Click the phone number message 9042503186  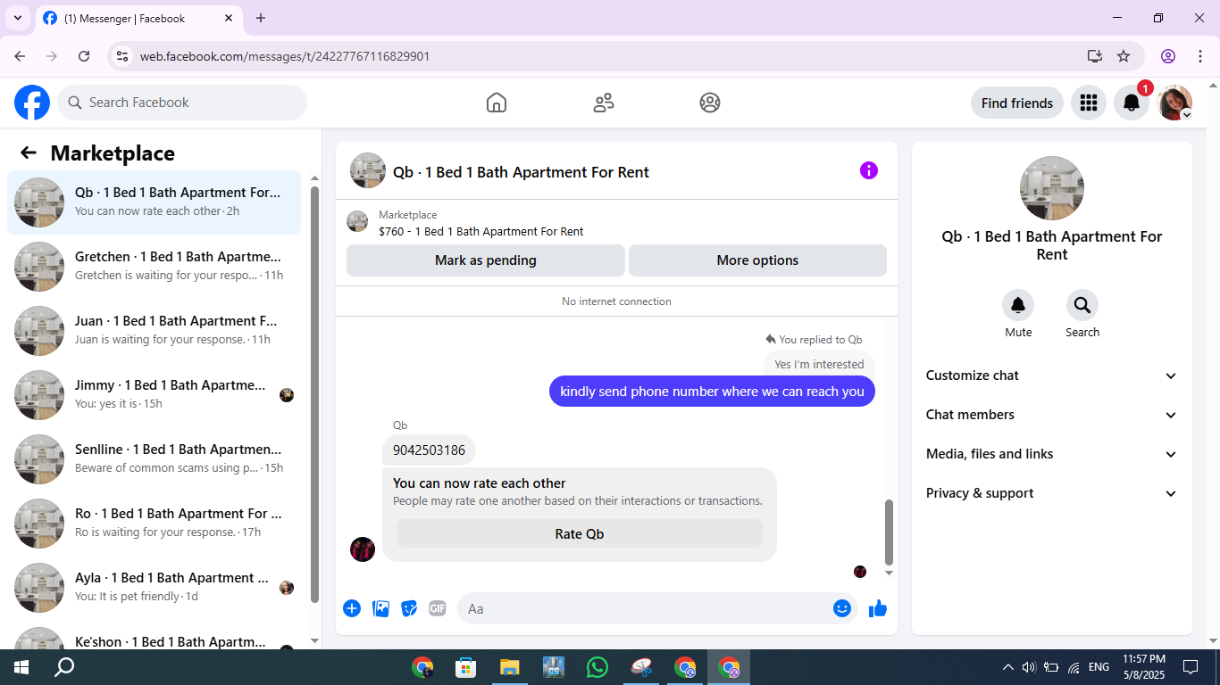click(x=430, y=450)
